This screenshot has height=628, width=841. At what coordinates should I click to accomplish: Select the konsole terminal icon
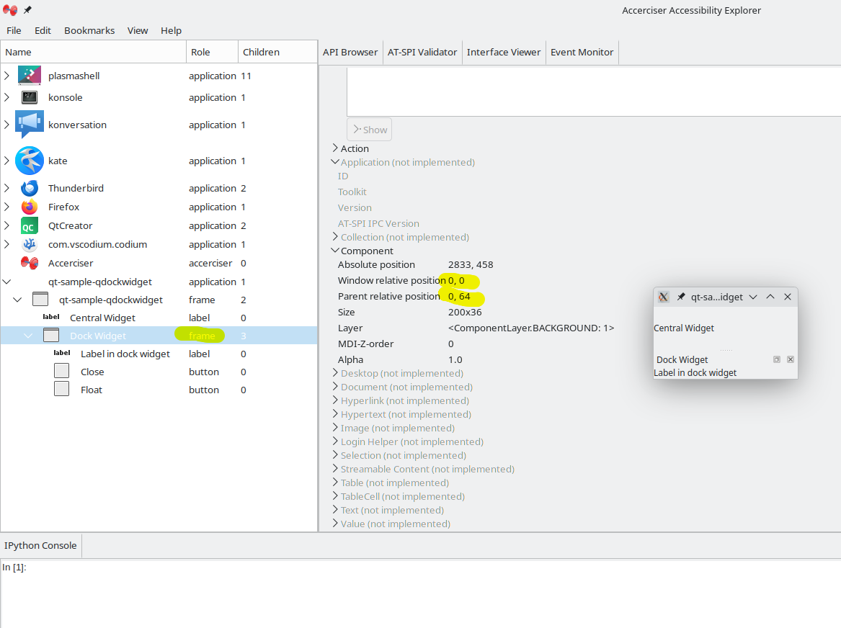coord(30,97)
